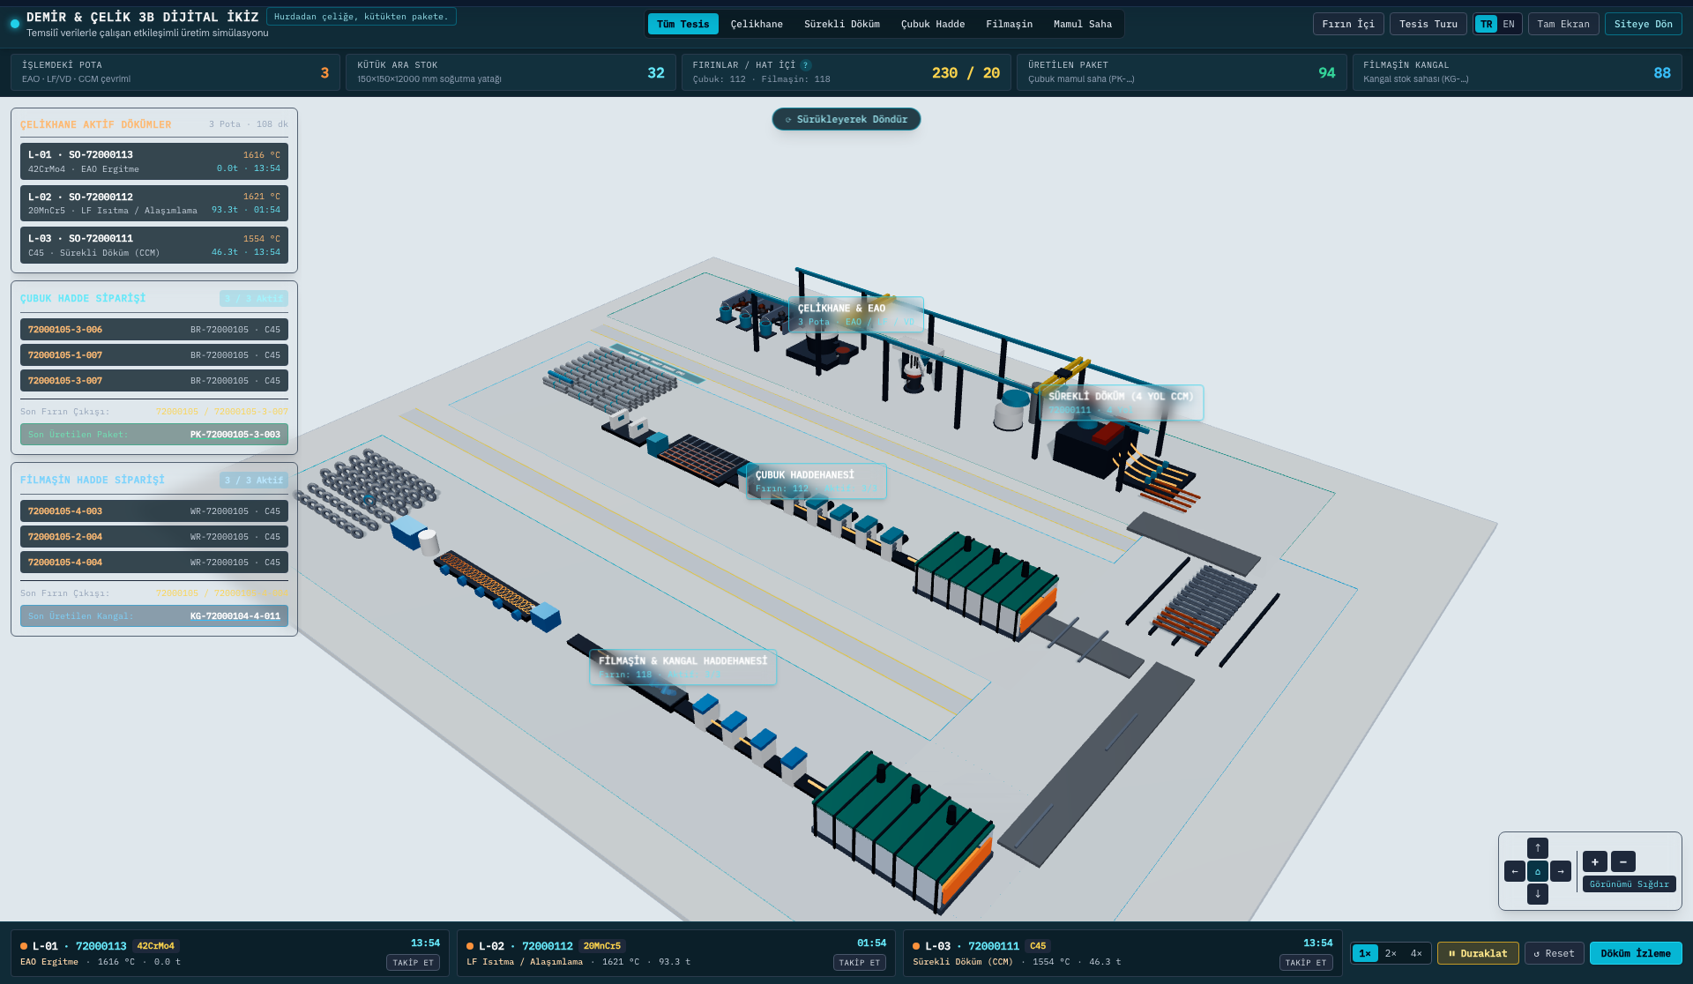
Task: Click the Çelikhane & EAO 3D label
Action: [x=855, y=315]
